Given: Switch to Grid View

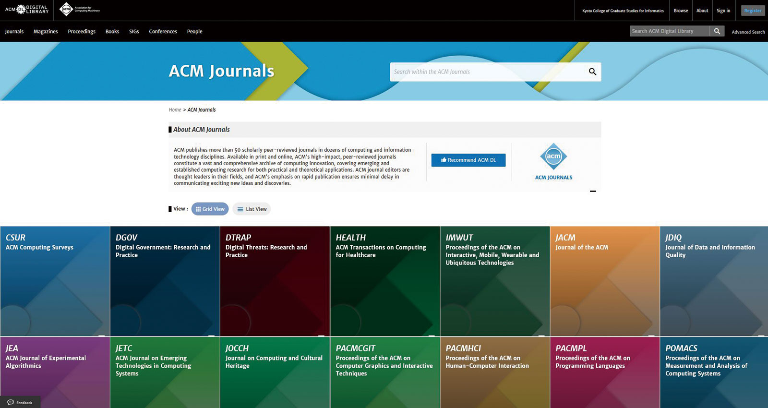Looking at the screenshot, I should tap(210, 209).
